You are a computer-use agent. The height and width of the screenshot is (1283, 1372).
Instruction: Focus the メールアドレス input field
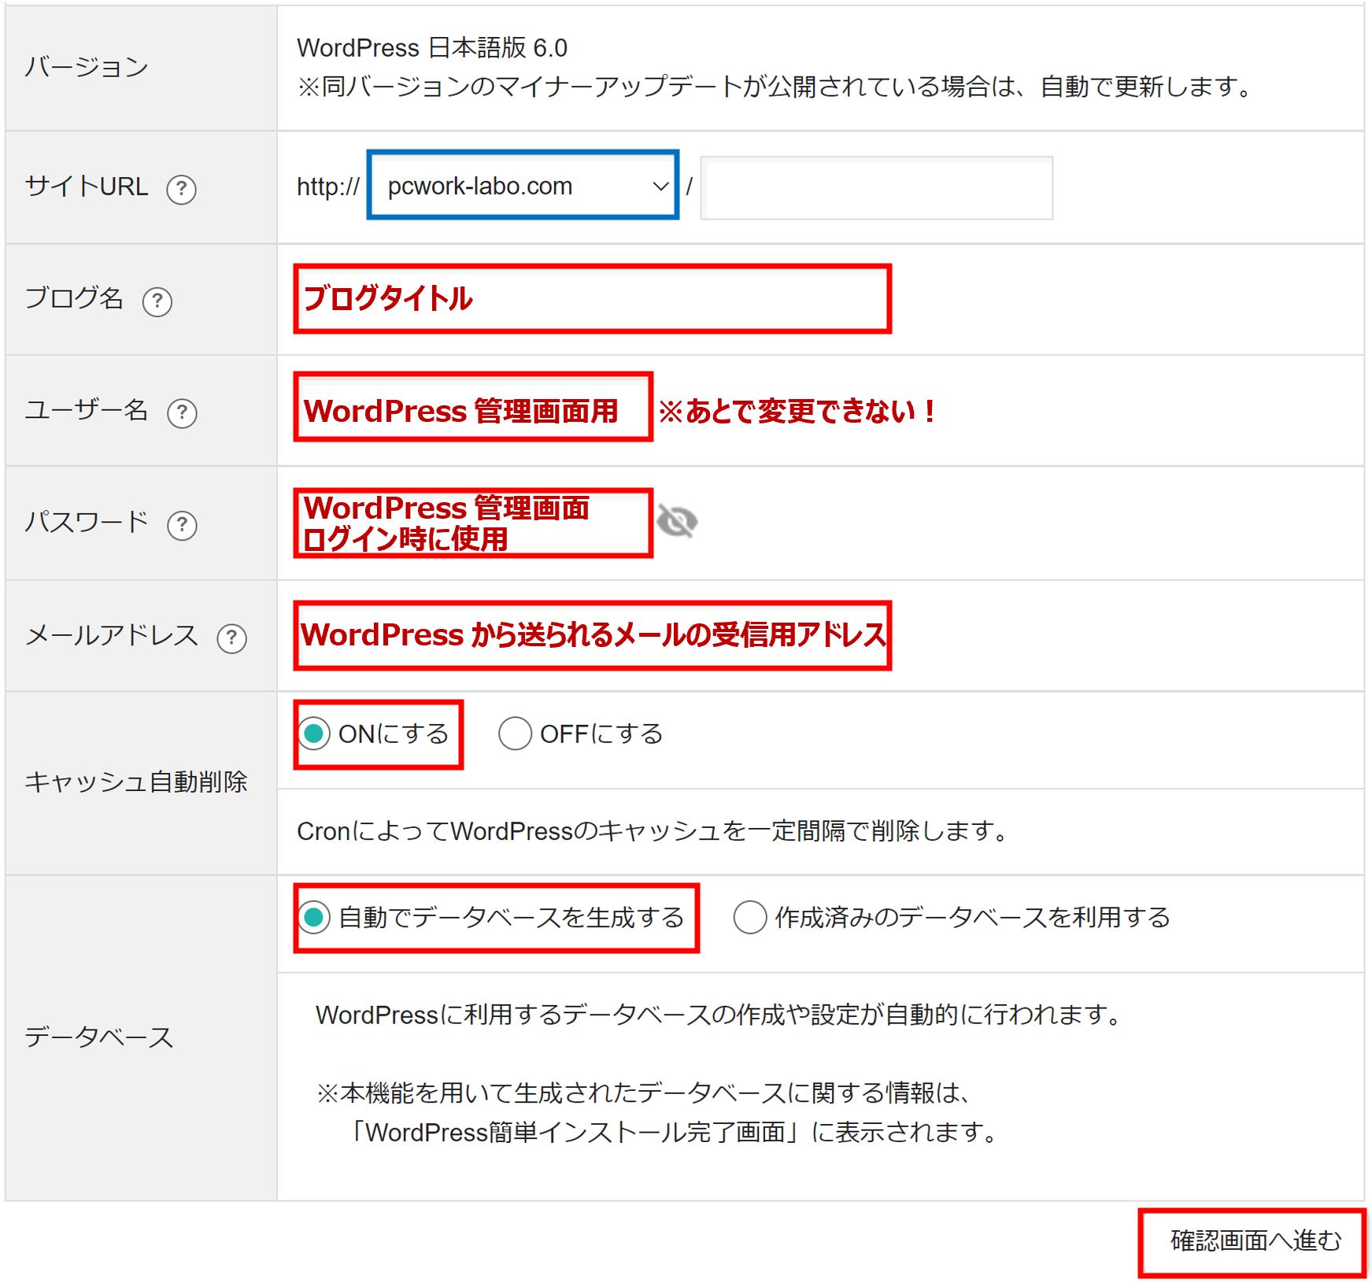pyautogui.click(x=592, y=635)
